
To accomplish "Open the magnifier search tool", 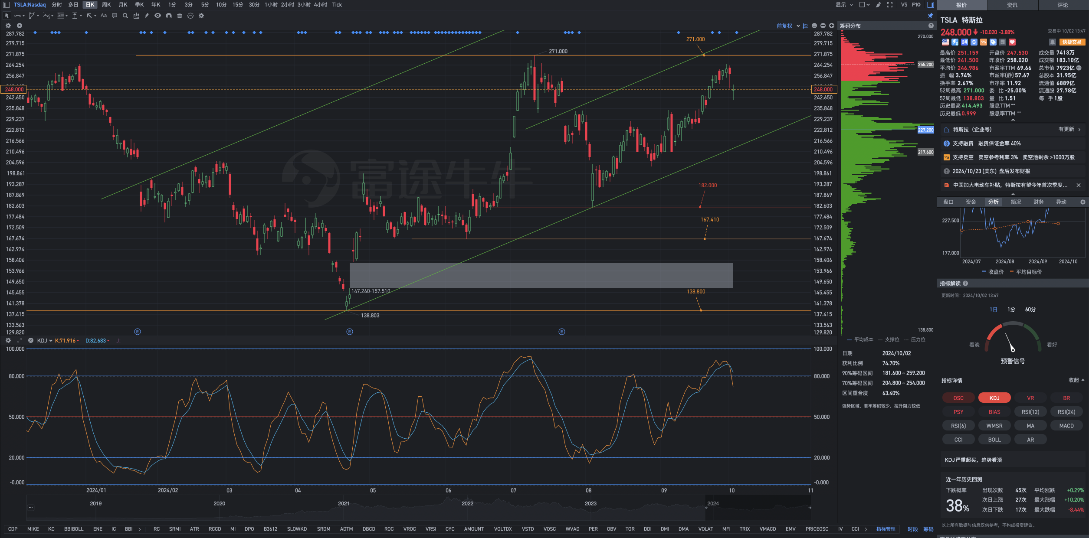I will pyautogui.click(x=125, y=16).
